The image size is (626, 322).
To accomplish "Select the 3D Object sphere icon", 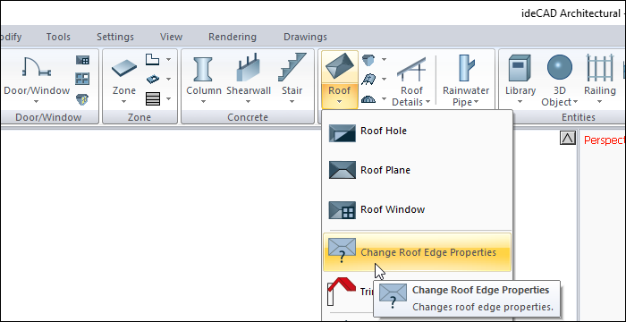I will [559, 67].
